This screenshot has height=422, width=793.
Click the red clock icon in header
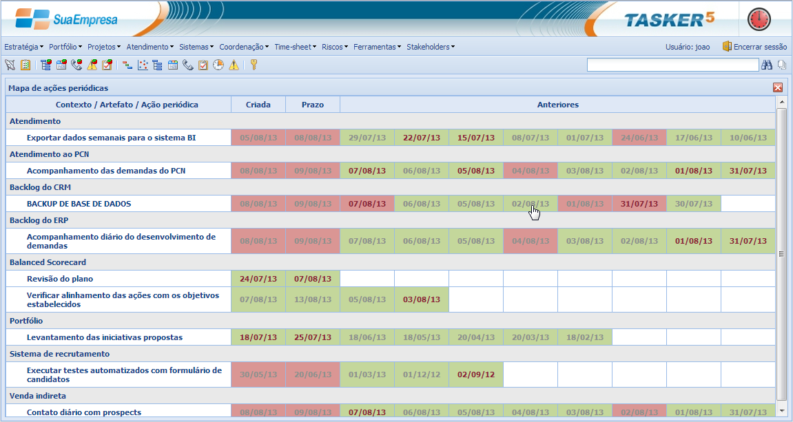(759, 19)
